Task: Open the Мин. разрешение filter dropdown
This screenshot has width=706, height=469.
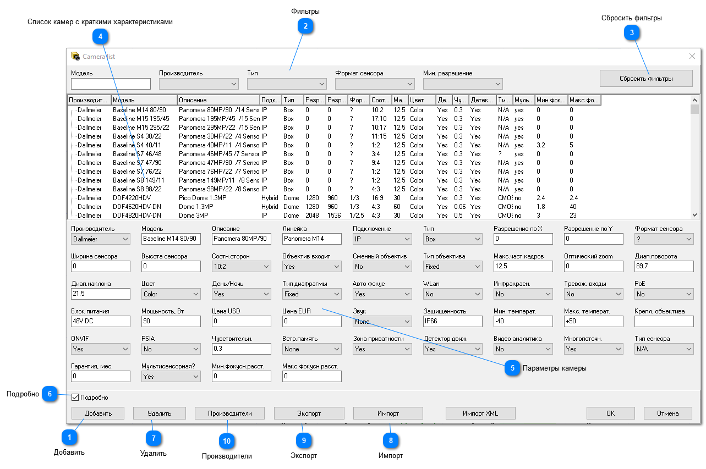Action: pyautogui.click(x=463, y=84)
